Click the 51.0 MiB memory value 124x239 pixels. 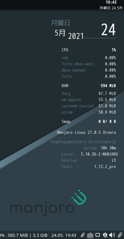coord(107,106)
